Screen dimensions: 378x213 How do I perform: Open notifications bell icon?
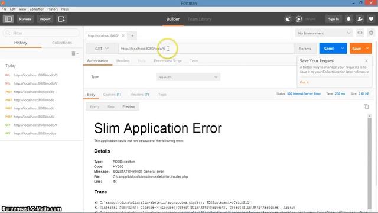(348, 19)
